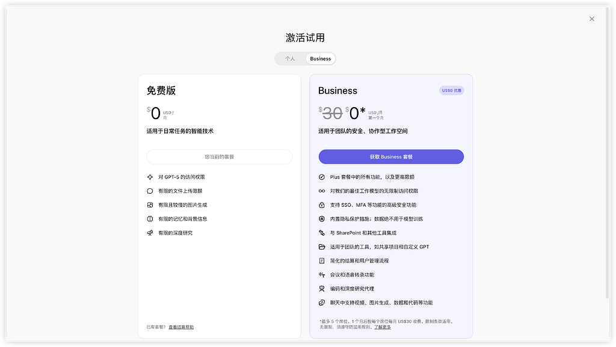616x347 pixels.
Task: Click the US$0 优惠 badge
Action: pos(451,90)
